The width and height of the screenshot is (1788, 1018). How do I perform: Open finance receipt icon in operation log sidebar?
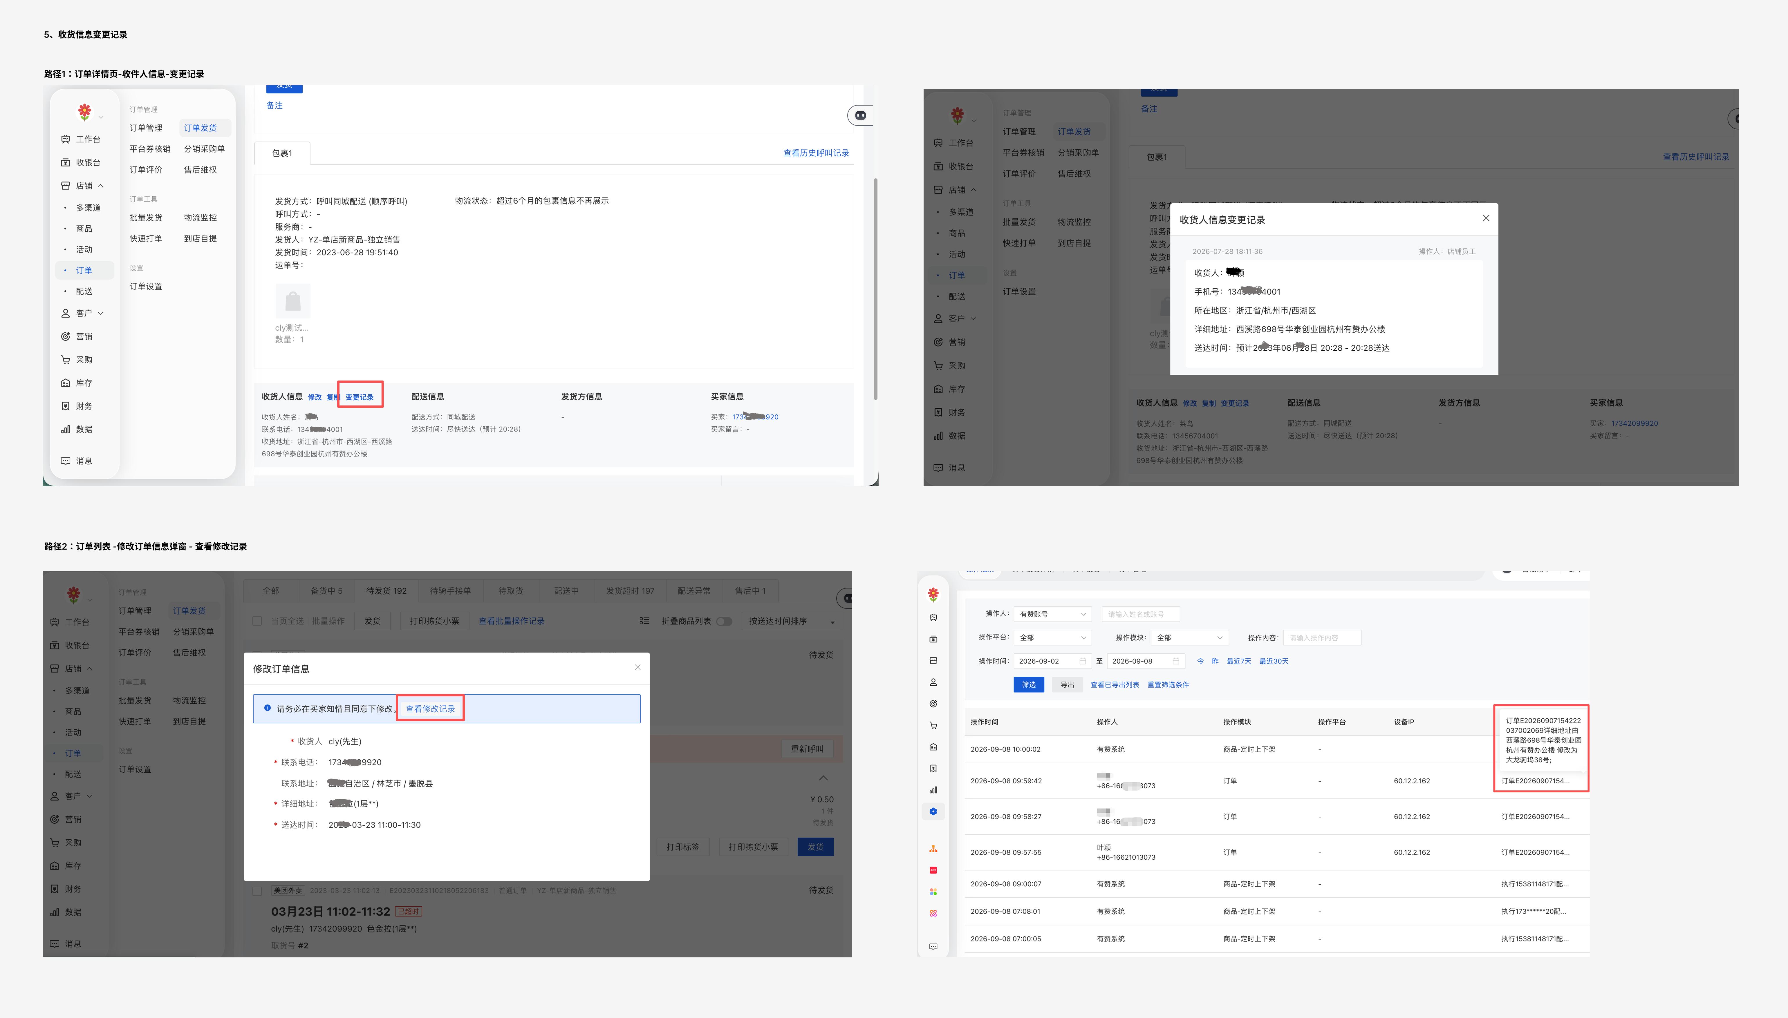point(933,768)
